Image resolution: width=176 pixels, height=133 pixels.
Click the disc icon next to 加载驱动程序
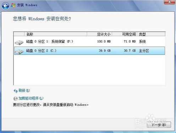[15, 99]
